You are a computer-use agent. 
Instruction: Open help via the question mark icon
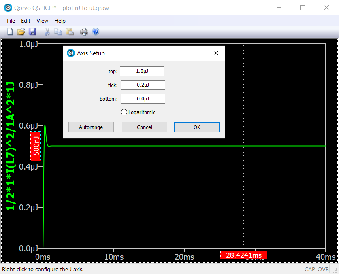96,32
